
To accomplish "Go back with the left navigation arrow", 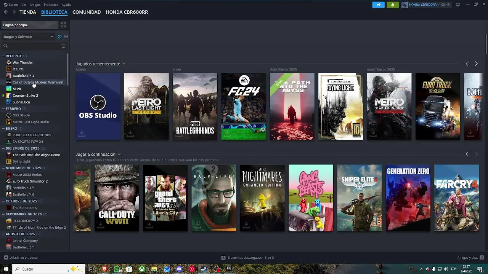I will point(6,12).
